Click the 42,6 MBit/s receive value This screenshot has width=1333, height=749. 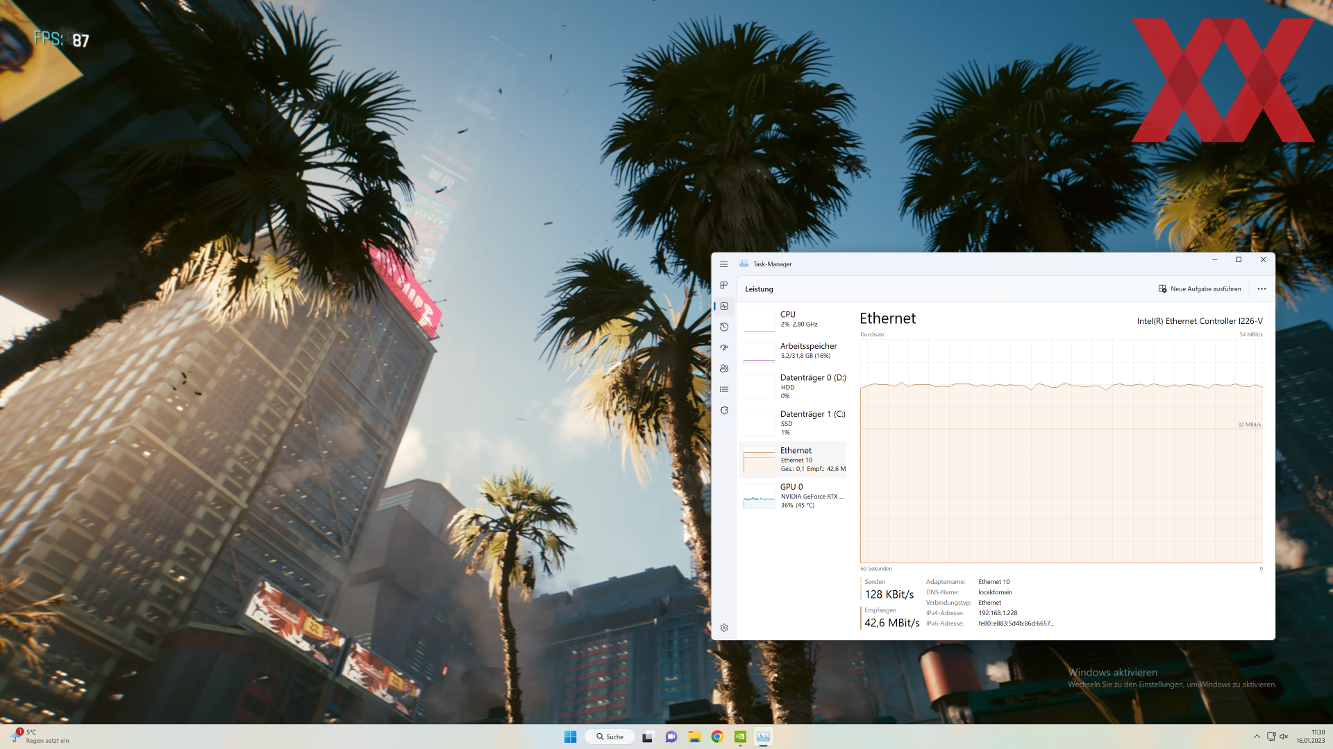(891, 623)
